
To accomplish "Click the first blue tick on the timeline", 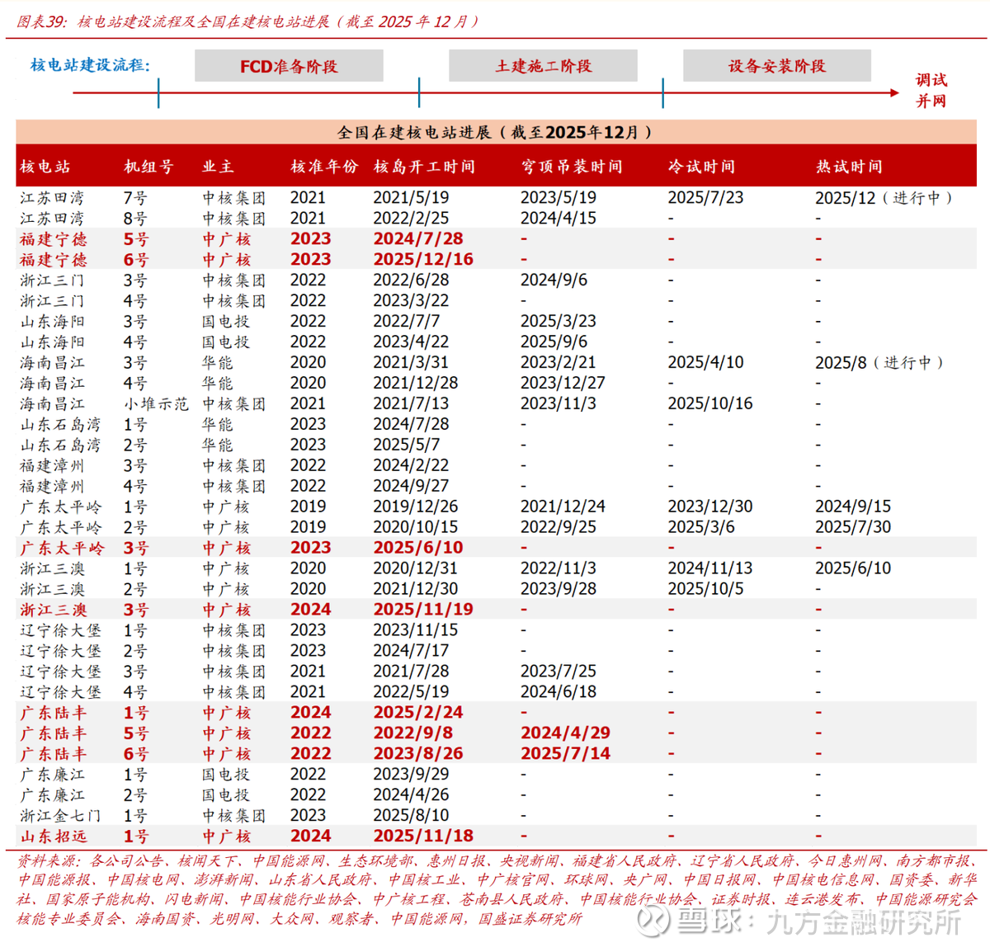I will (158, 92).
